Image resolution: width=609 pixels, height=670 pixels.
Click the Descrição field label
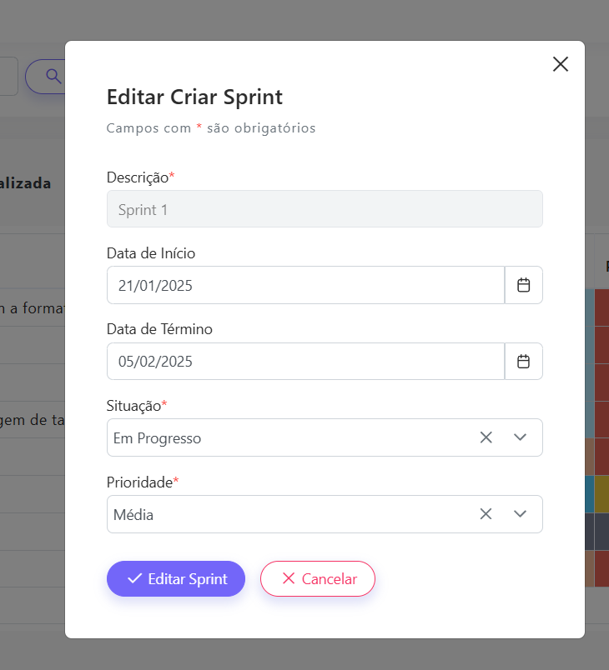pyautogui.click(x=138, y=177)
